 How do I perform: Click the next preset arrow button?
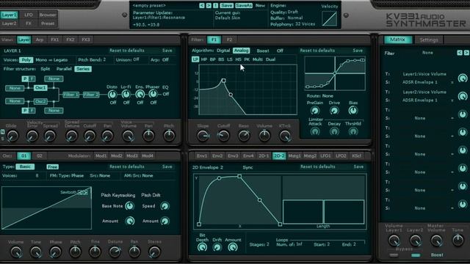(x=209, y=5)
